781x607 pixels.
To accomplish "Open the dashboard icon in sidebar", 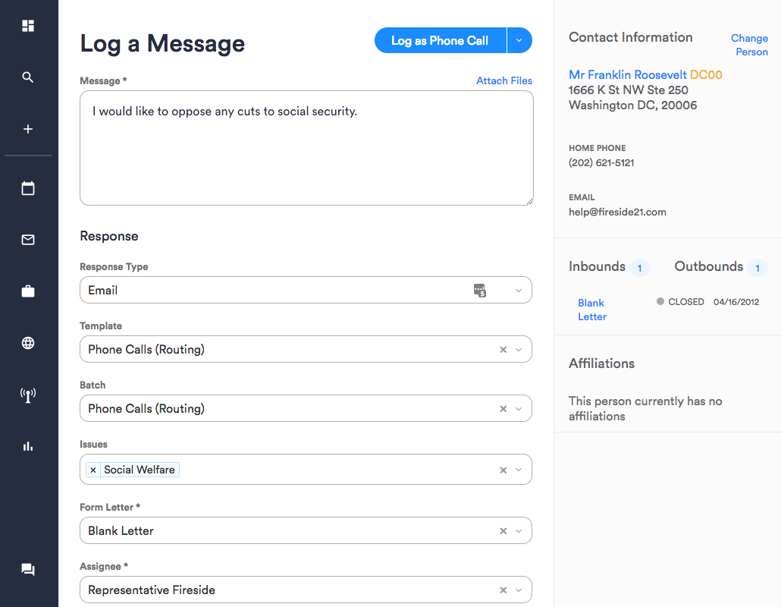I will pos(28,27).
